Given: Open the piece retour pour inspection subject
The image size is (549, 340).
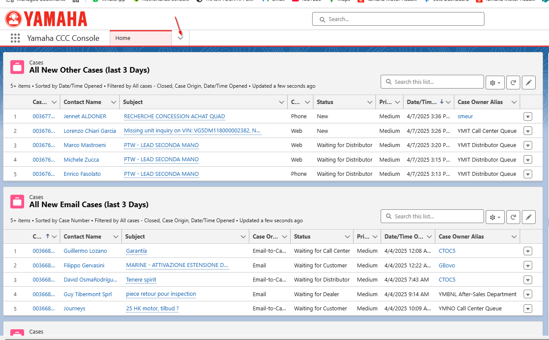Looking at the screenshot, I should (x=161, y=294).
